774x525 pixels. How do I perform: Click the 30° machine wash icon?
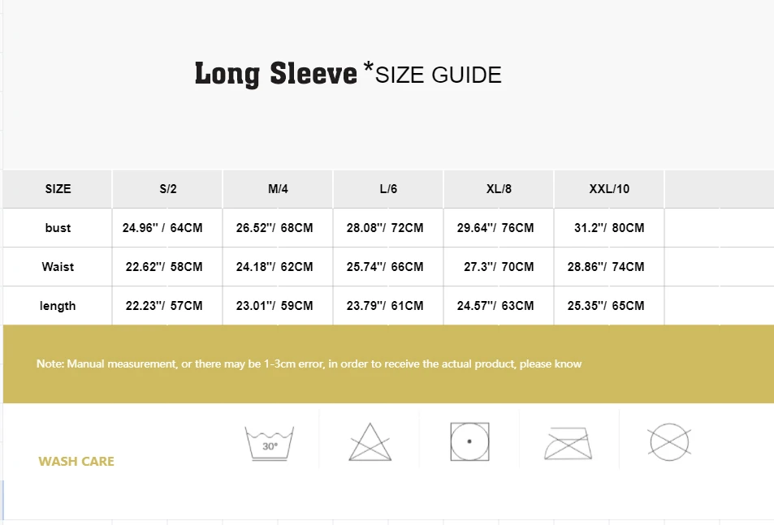(270, 443)
